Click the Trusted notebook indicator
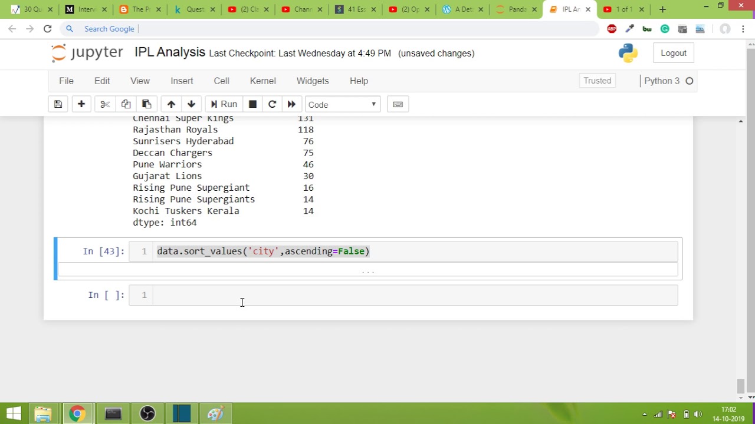 [598, 81]
